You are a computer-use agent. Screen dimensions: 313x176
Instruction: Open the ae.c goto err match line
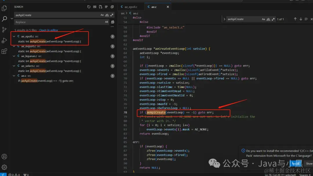click(46, 81)
